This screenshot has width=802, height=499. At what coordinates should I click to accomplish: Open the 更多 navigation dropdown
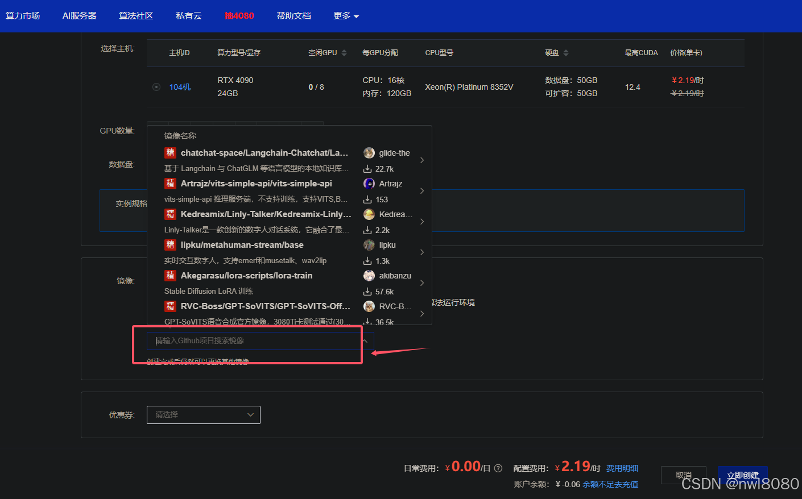click(x=346, y=16)
